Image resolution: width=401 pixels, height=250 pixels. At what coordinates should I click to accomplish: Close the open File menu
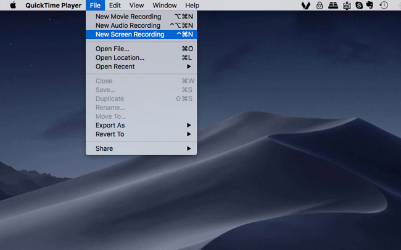(95, 6)
